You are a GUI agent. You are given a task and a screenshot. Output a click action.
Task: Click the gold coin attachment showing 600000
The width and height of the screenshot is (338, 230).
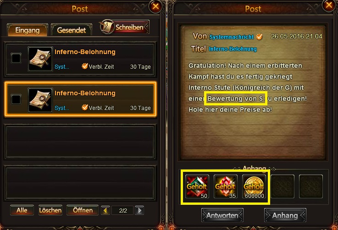pos(254,186)
